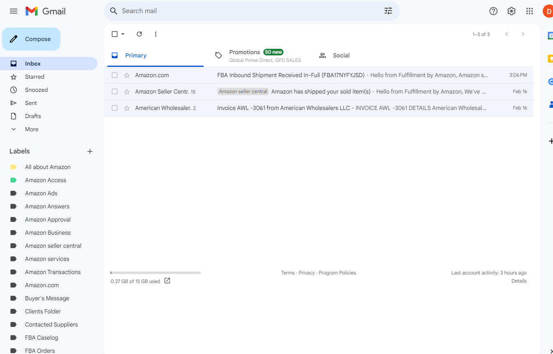The width and height of the screenshot is (553, 354).
Task: Collapse the side panel with bottom arrow
Action: coord(551,351)
